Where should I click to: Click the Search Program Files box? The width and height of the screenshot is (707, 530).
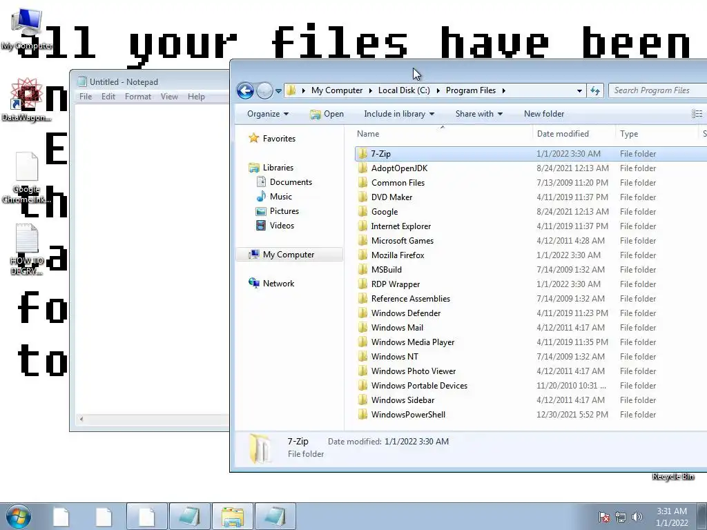(657, 90)
